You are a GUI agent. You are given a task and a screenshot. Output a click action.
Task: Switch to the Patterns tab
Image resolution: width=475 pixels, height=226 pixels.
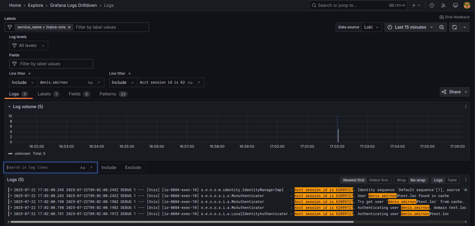pyautogui.click(x=108, y=94)
